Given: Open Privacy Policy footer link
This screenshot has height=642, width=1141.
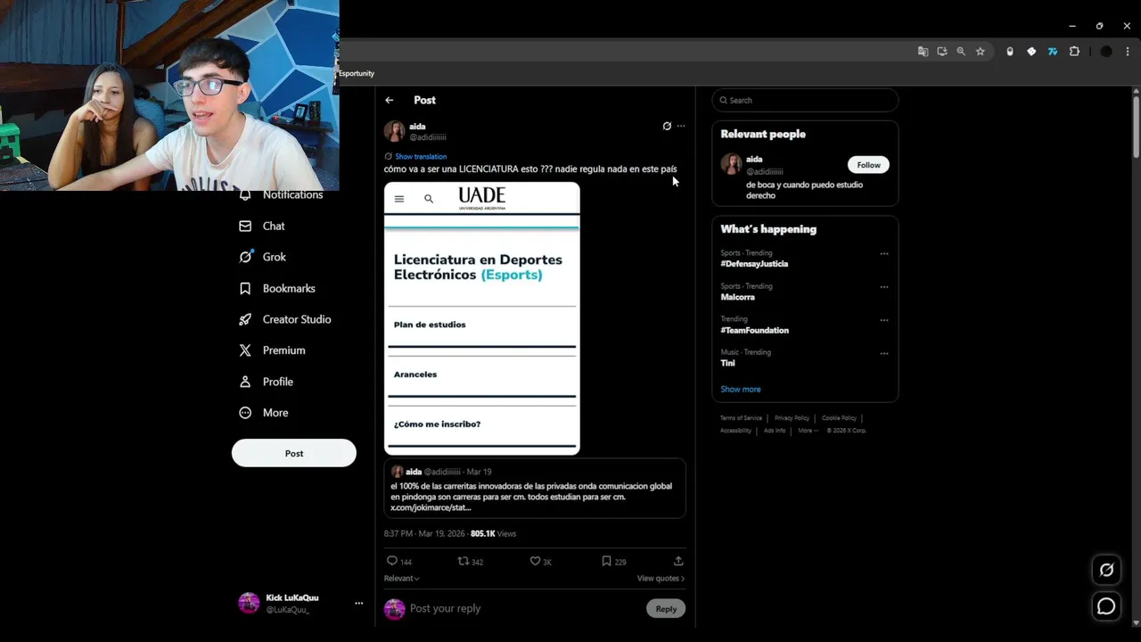Looking at the screenshot, I should pos(792,418).
